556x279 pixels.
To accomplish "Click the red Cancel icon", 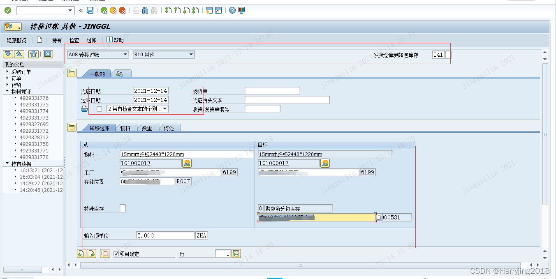I will pos(122,10).
